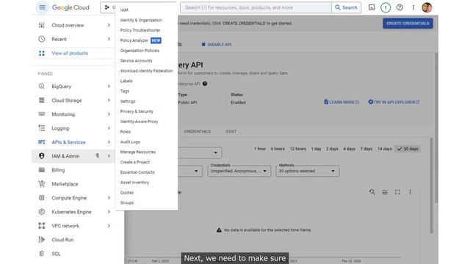Click the View all products grid icon
The width and height of the screenshot is (470, 264).
tap(42, 54)
